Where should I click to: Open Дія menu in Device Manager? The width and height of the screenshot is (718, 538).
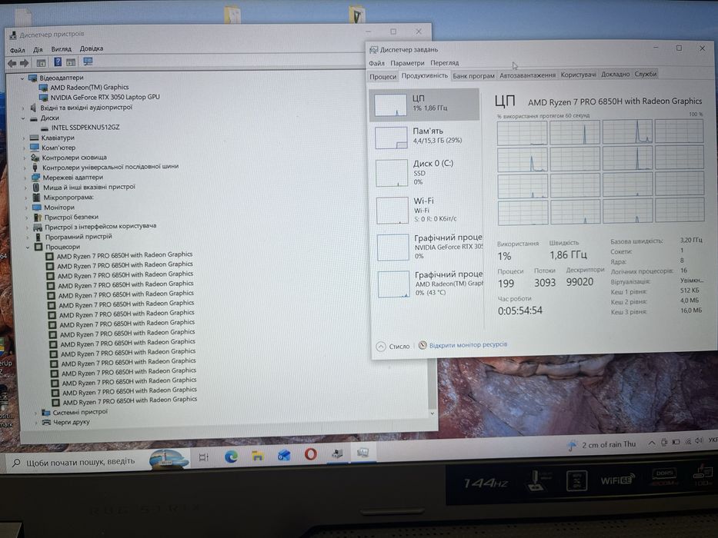coord(38,49)
